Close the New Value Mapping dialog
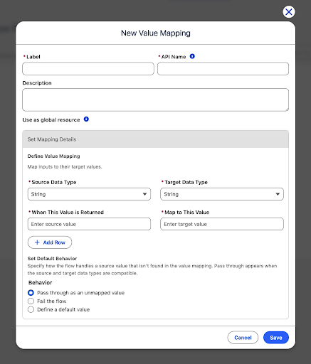The height and width of the screenshot is (364, 311). point(289,11)
